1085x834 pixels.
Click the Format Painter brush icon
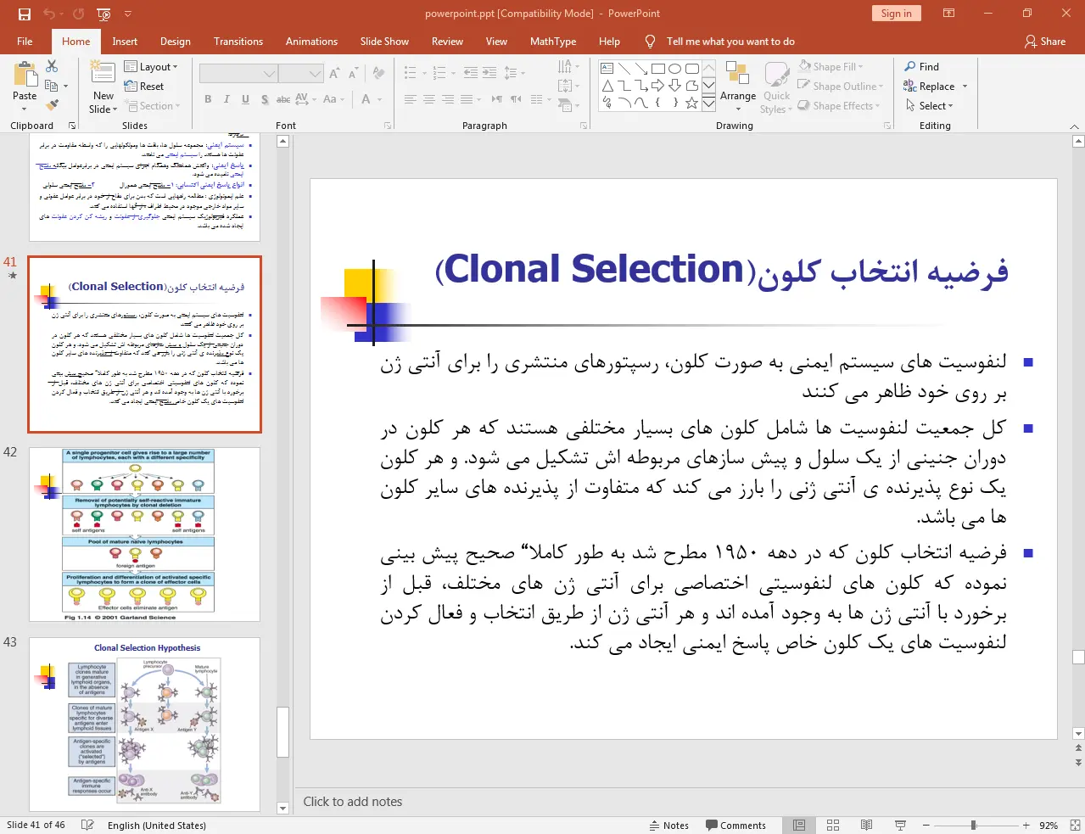point(52,104)
